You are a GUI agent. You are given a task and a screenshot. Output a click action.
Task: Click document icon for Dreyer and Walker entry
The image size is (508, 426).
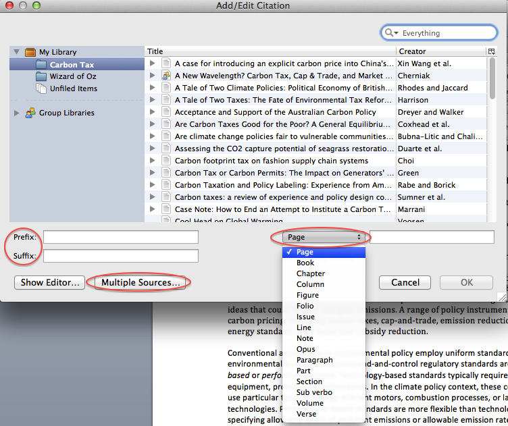166,111
